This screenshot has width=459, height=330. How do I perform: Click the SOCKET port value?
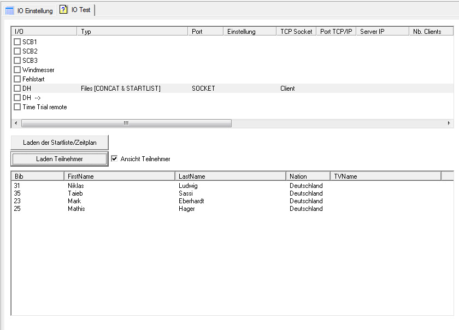click(203, 89)
